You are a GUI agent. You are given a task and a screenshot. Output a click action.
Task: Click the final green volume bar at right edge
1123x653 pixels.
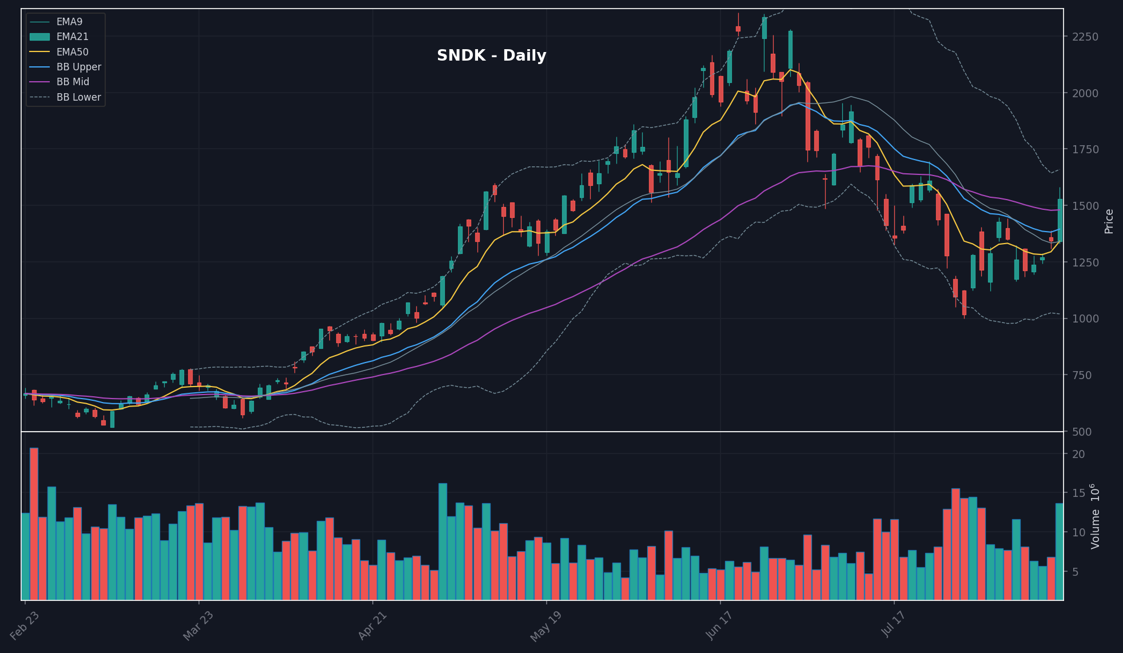(x=1060, y=551)
